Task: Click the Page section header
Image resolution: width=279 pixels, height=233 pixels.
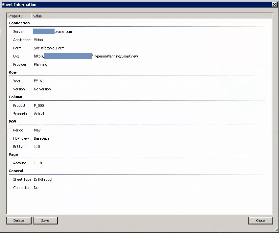Action: 13,154
